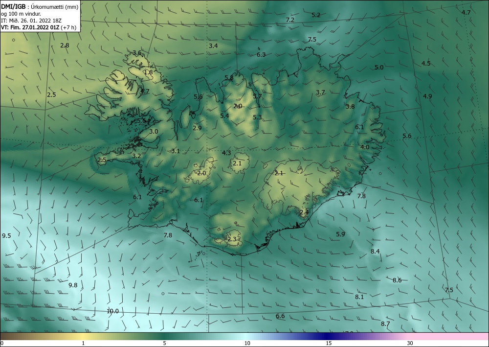This screenshot has height=347, width=489.
Task: Click the 1 label on the color scale
Action: coord(83,344)
